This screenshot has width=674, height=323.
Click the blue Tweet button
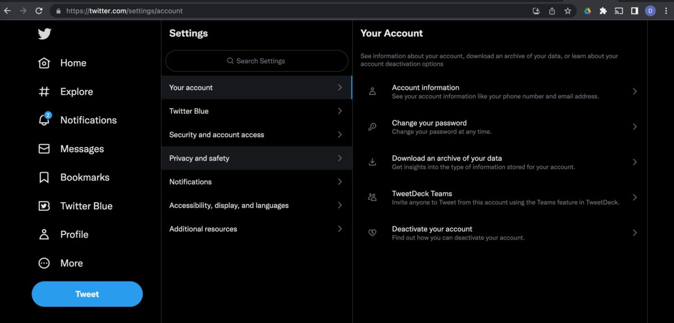point(87,294)
